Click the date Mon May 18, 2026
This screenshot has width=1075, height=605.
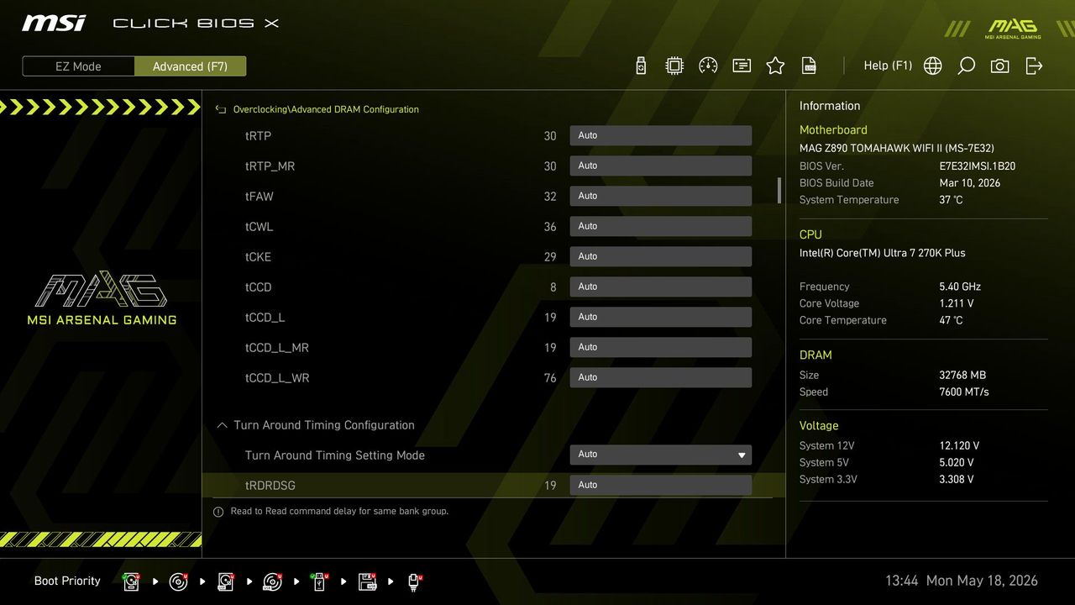click(982, 581)
